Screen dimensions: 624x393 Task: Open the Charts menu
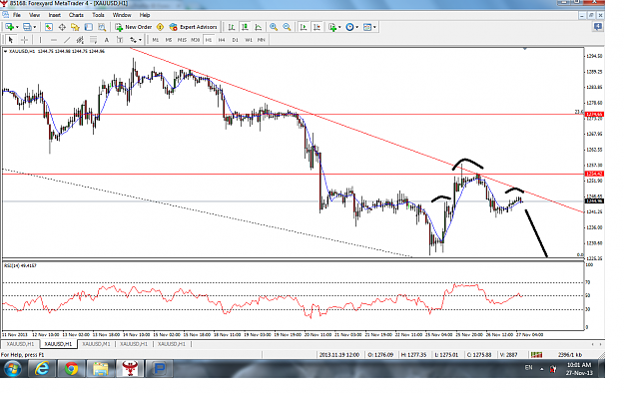pyautogui.click(x=76, y=15)
